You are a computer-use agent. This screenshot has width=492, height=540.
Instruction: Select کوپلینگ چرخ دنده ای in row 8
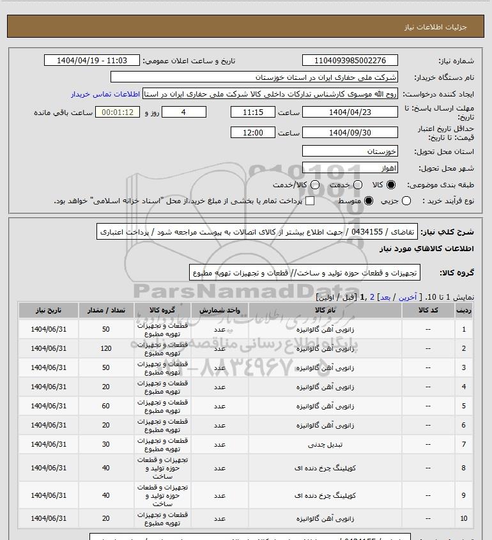pos(325,468)
